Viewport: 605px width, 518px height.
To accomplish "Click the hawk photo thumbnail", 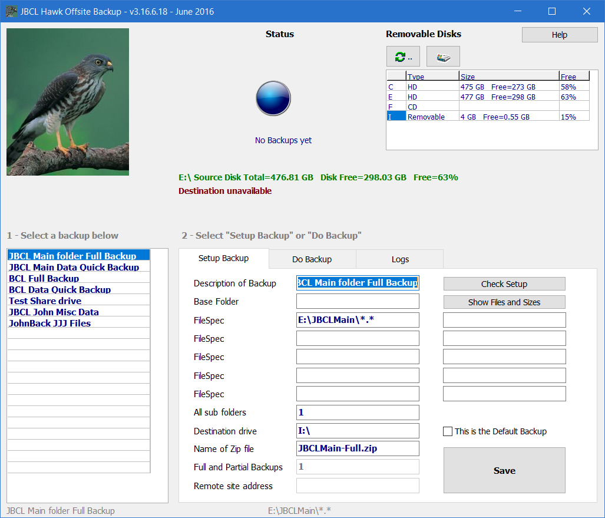I will pyautogui.click(x=68, y=102).
